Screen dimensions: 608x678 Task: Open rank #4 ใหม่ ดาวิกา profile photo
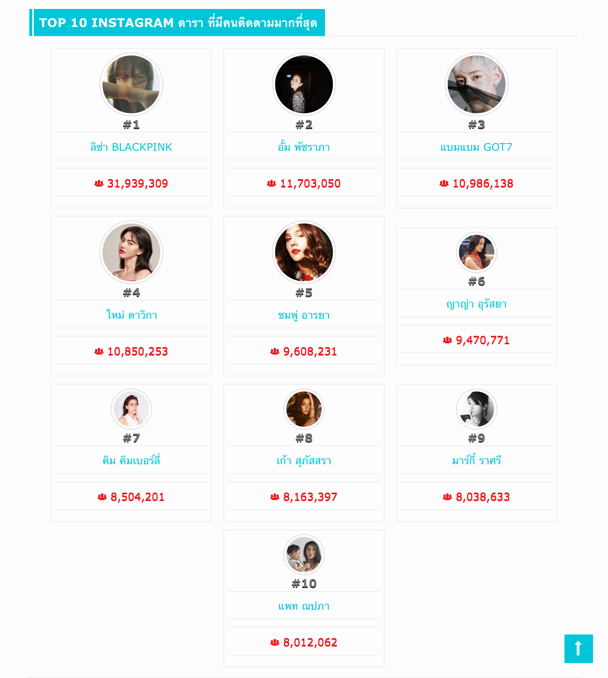click(x=131, y=252)
